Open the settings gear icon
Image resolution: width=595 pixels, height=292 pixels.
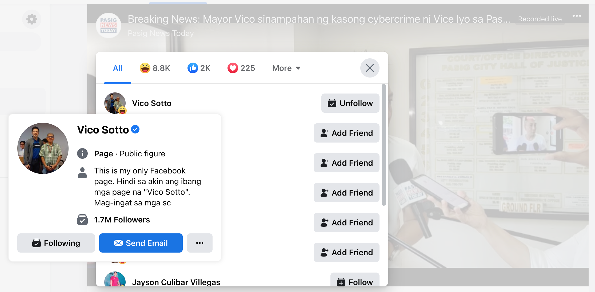coord(32,19)
